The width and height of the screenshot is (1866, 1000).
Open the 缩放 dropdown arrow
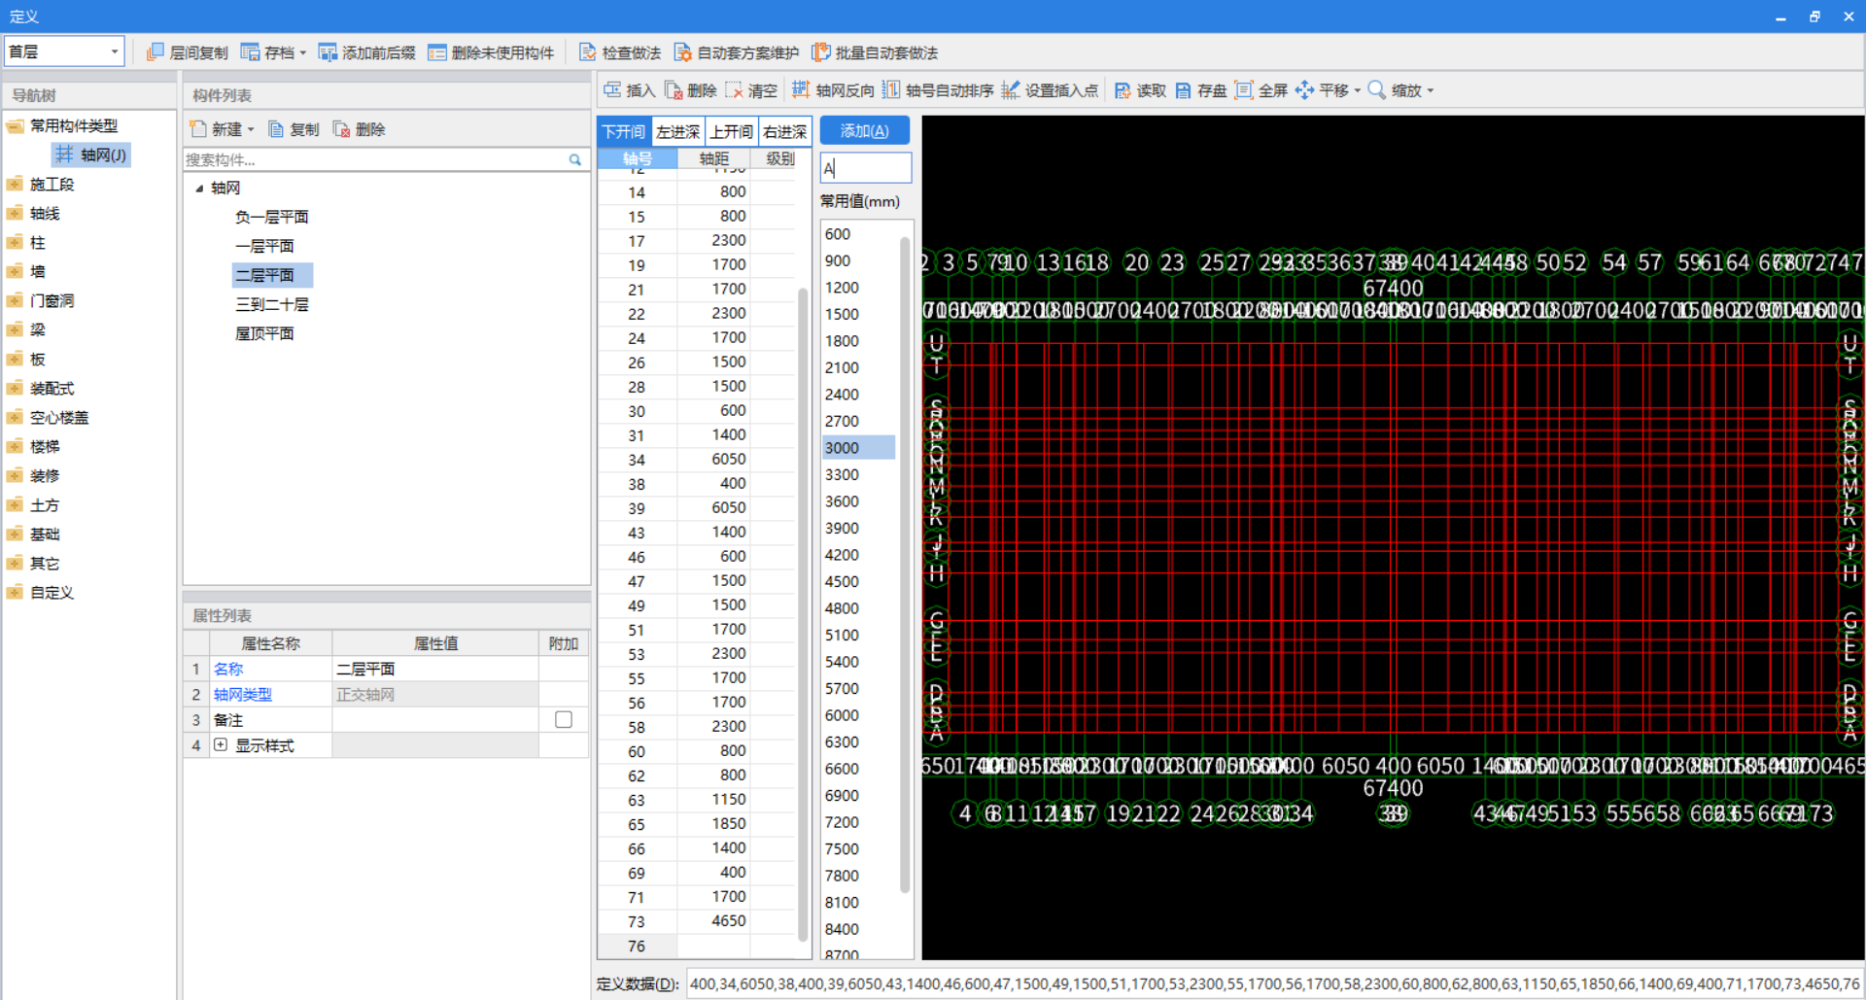click(1431, 90)
